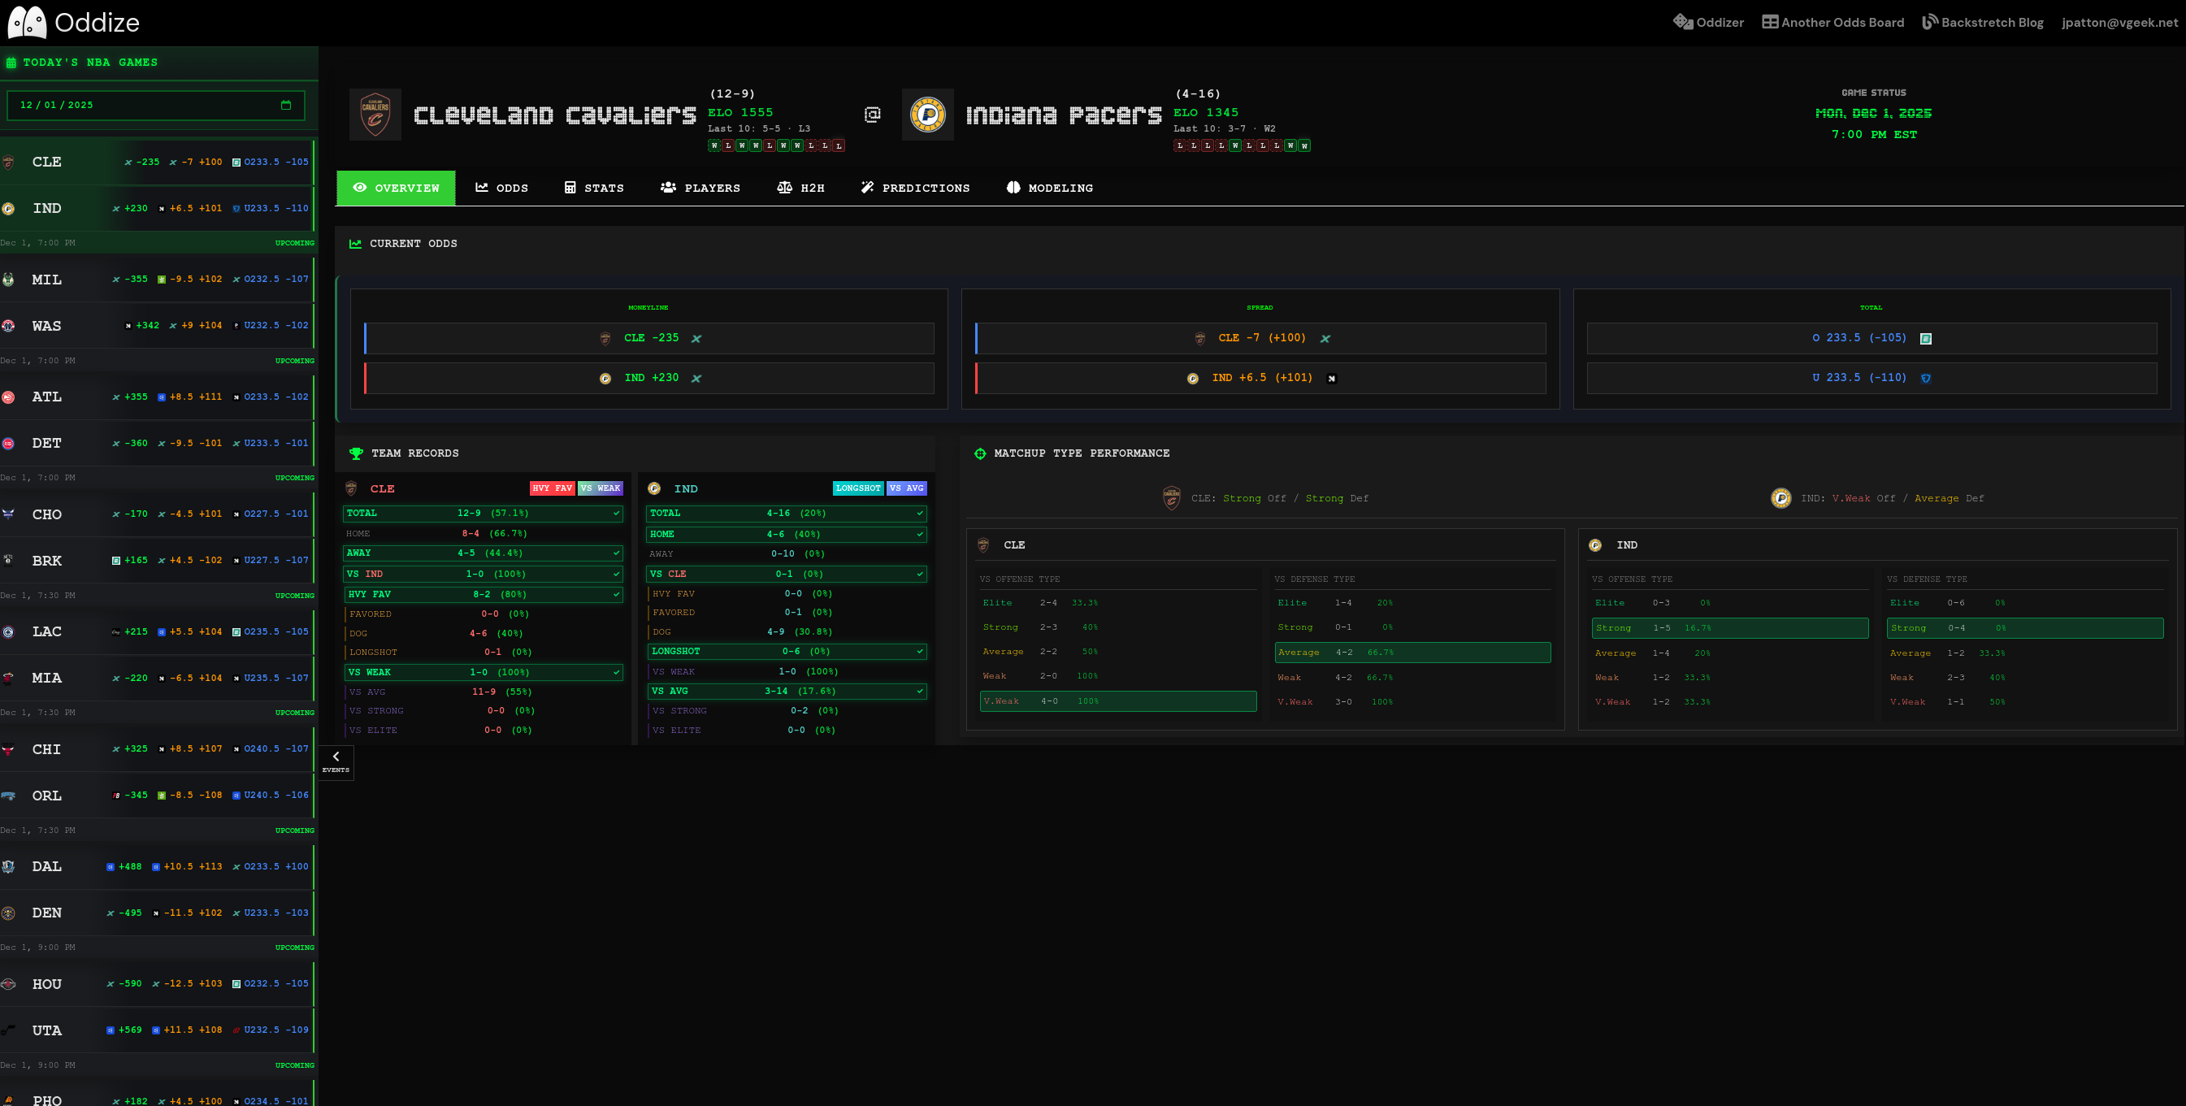Click the Team Records trophy icon
This screenshot has height=1106, width=2186.
pos(357,453)
